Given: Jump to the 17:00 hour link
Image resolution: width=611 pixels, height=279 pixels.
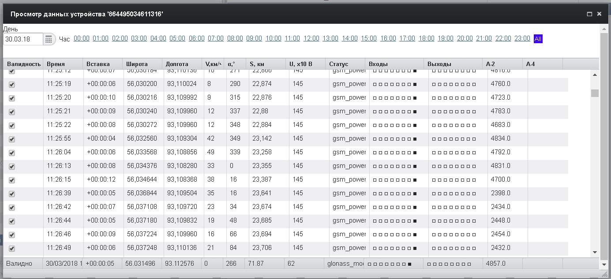Looking at the screenshot, I should pyautogui.click(x=407, y=39).
